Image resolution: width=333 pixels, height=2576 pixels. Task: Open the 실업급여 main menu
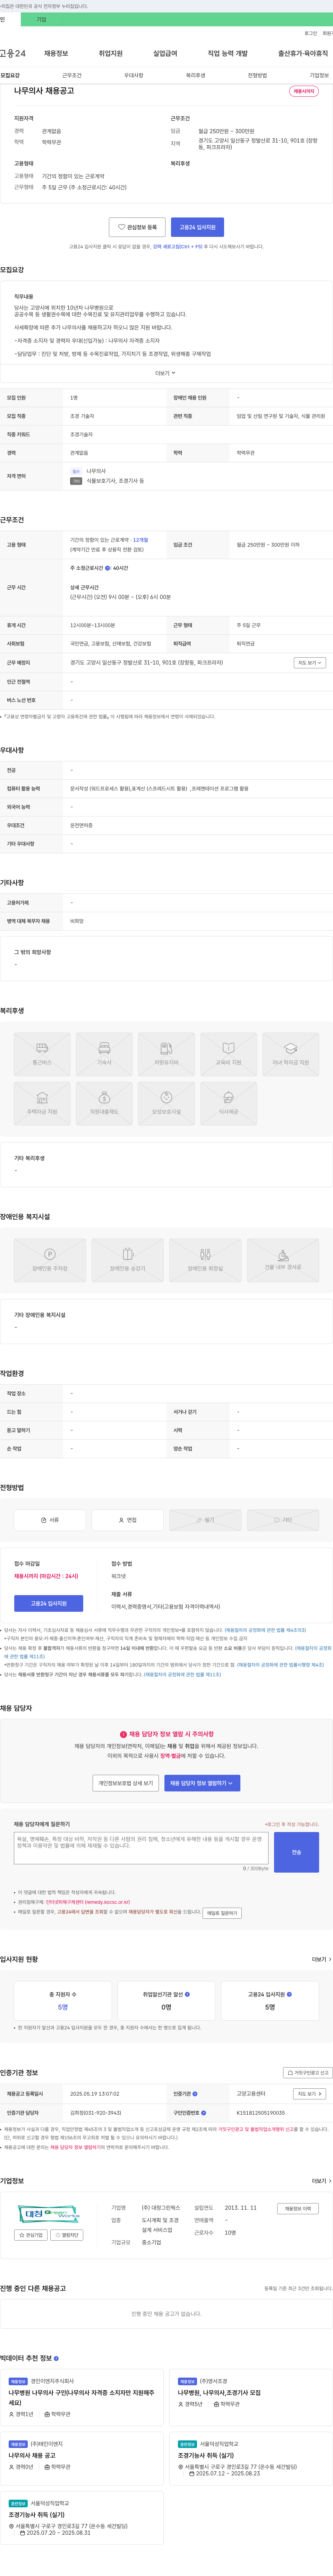(x=165, y=53)
